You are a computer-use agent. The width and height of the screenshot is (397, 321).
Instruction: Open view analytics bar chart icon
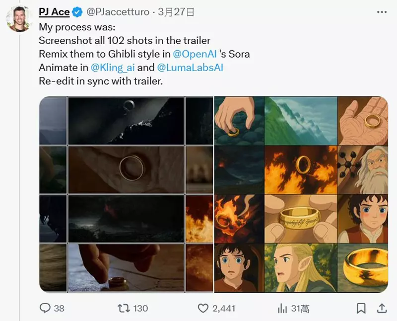click(283, 308)
